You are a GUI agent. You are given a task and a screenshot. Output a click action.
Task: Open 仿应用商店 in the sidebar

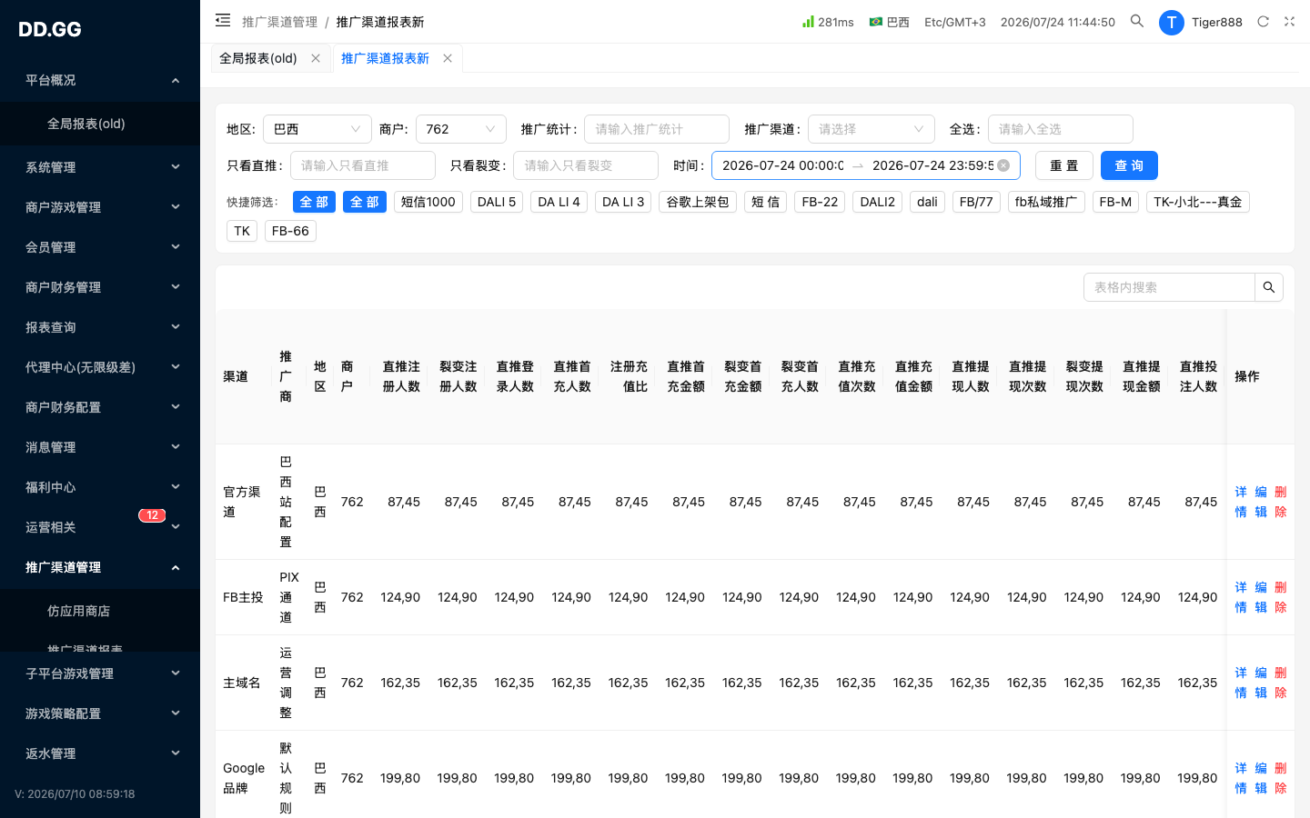[x=100, y=611]
